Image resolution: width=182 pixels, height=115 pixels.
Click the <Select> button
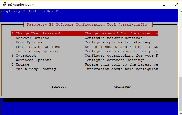[58, 87]
